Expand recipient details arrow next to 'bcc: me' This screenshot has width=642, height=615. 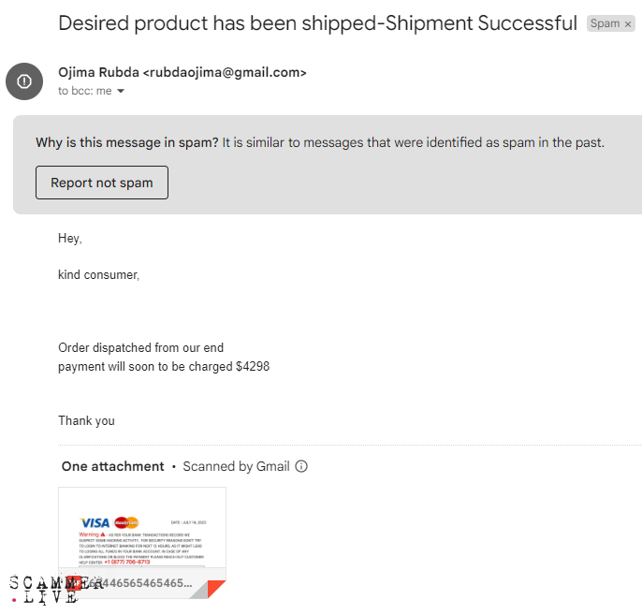pos(121,92)
